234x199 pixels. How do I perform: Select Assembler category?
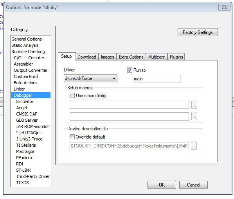point(31,64)
